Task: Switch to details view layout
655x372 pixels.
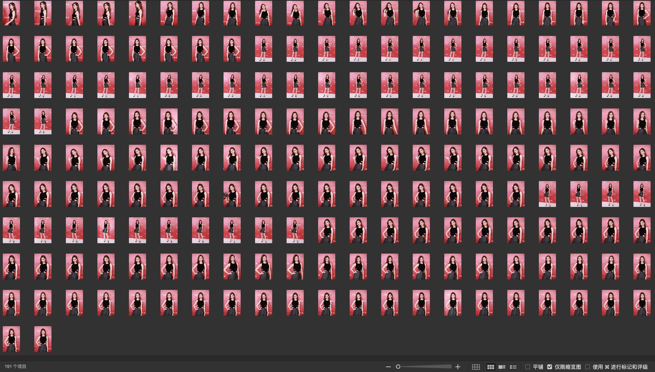Action: pos(502,367)
